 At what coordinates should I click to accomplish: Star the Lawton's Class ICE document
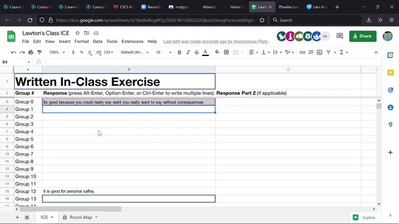click(x=77, y=33)
